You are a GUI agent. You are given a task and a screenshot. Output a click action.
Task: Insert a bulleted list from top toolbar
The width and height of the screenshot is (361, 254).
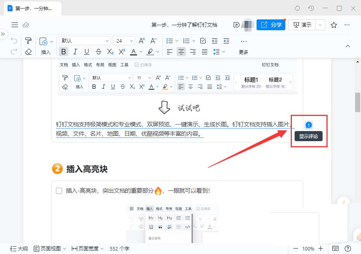pos(170,41)
